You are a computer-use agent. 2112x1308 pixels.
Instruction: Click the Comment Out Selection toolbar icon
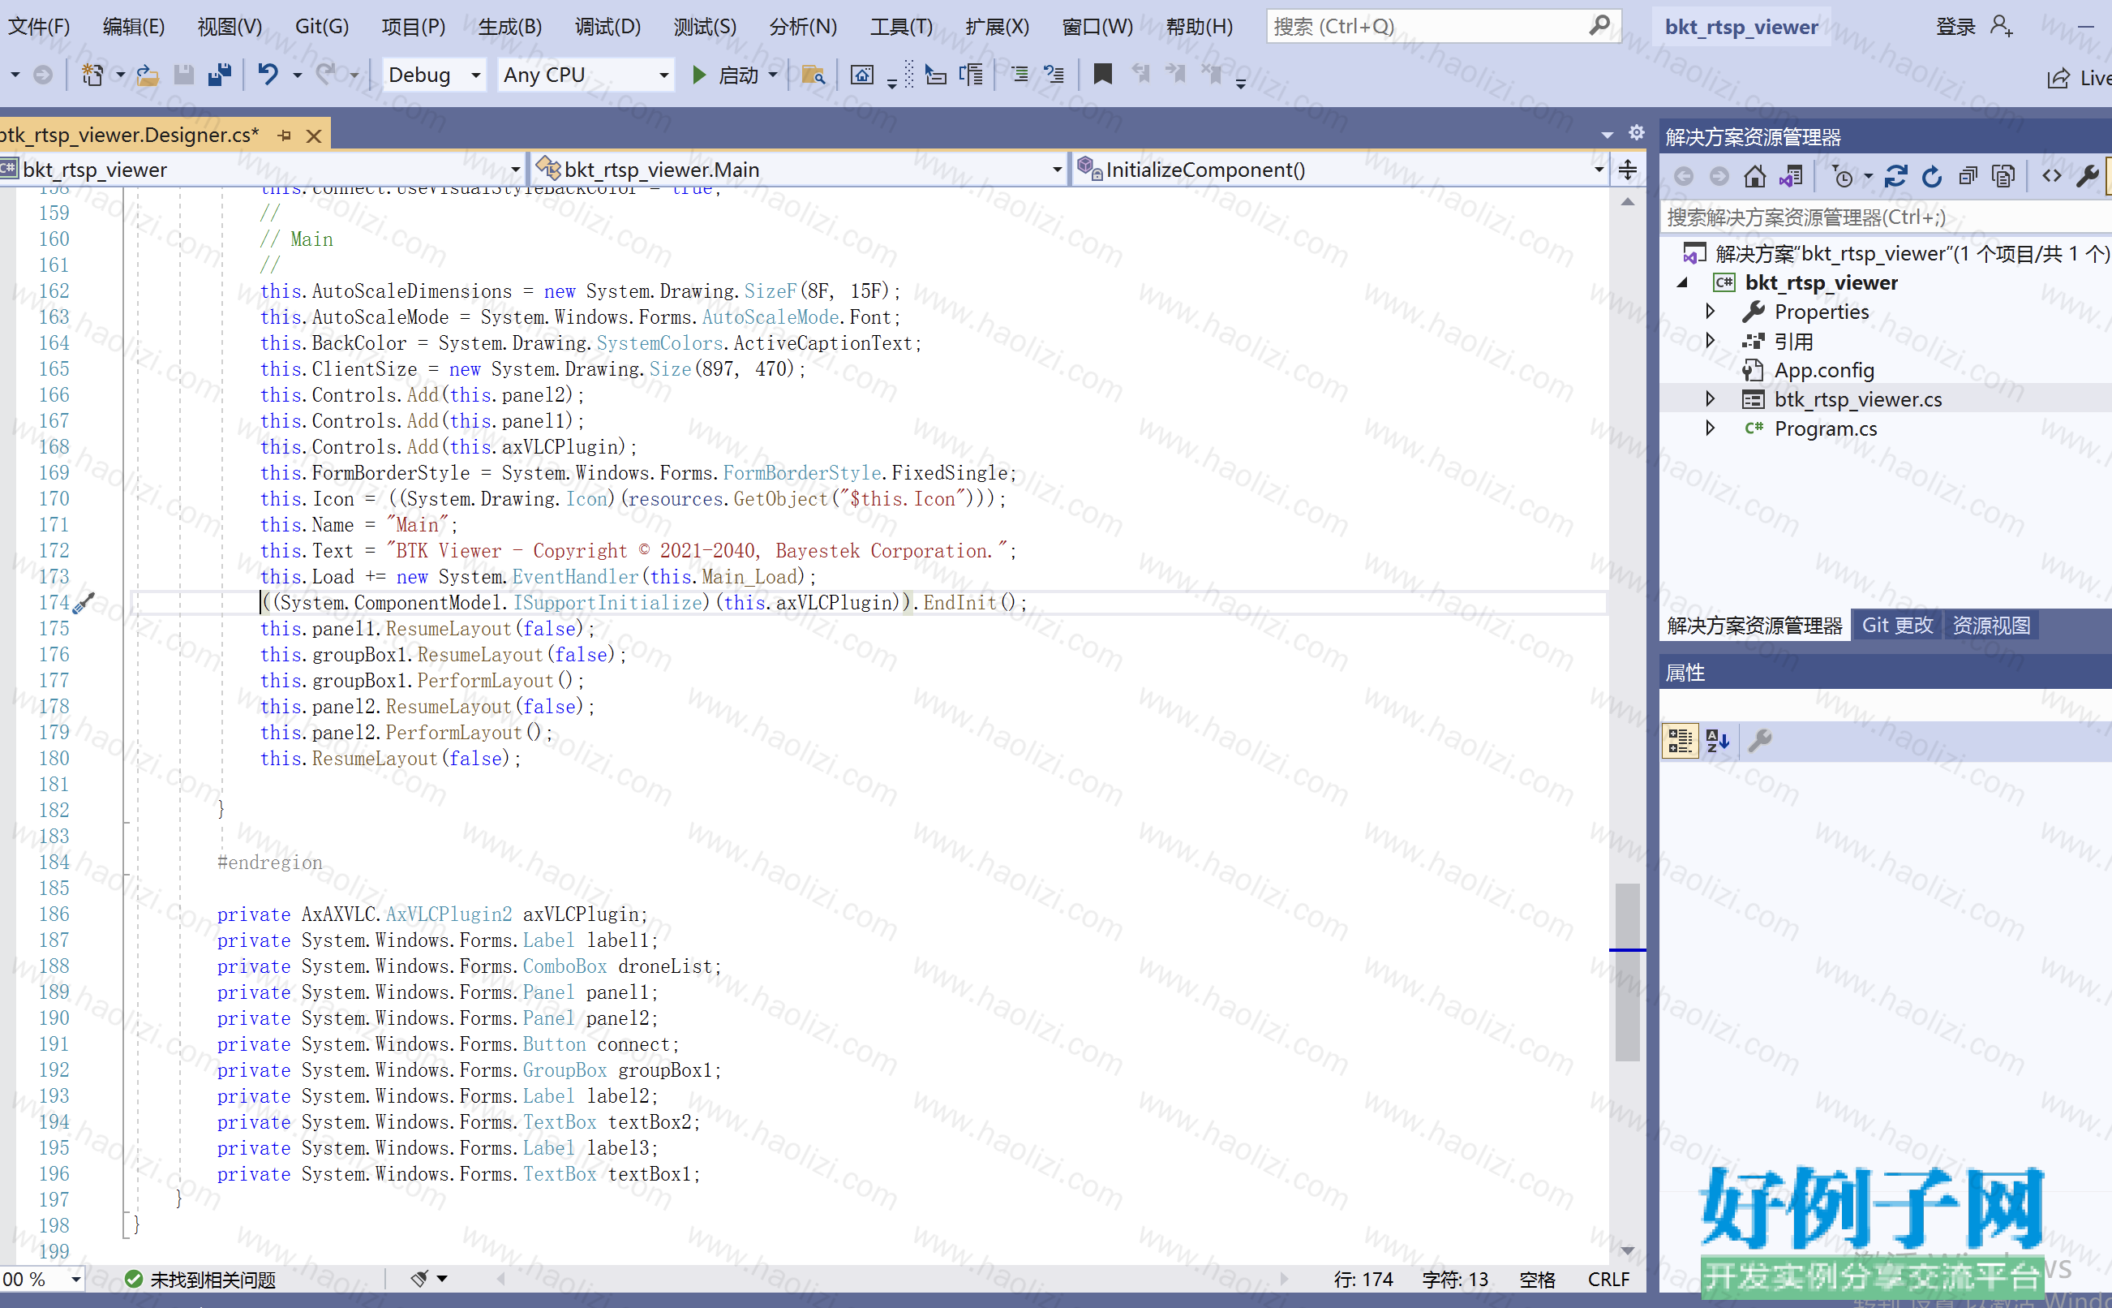pyautogui.click(x=1020, y=75)
